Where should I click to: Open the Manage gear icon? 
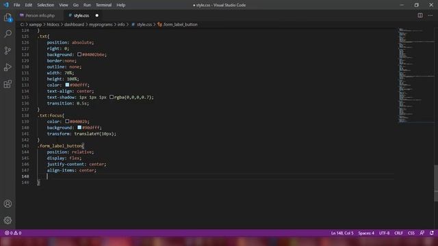(x=8, y=220)
